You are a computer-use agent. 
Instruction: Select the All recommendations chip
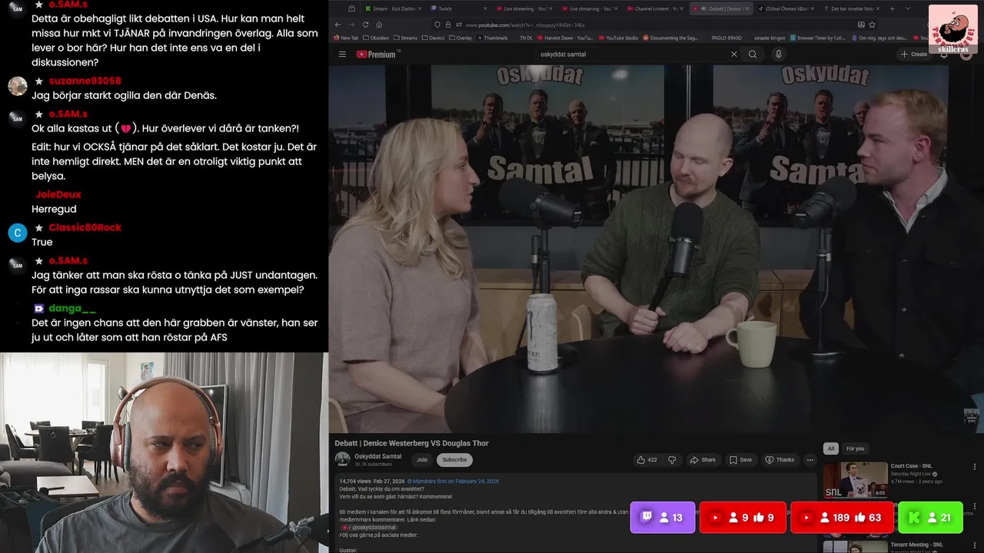(x=830, y=449)
